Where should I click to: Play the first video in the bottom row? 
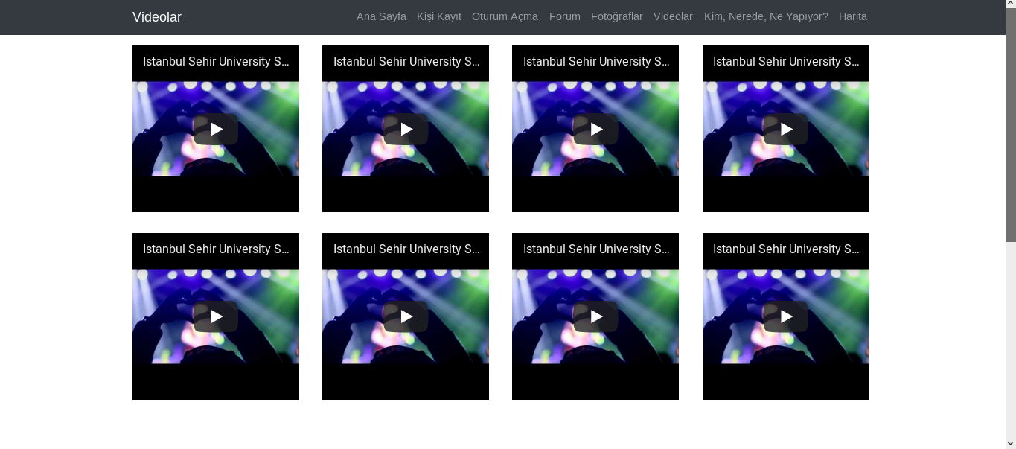click(x=216, y=316)
